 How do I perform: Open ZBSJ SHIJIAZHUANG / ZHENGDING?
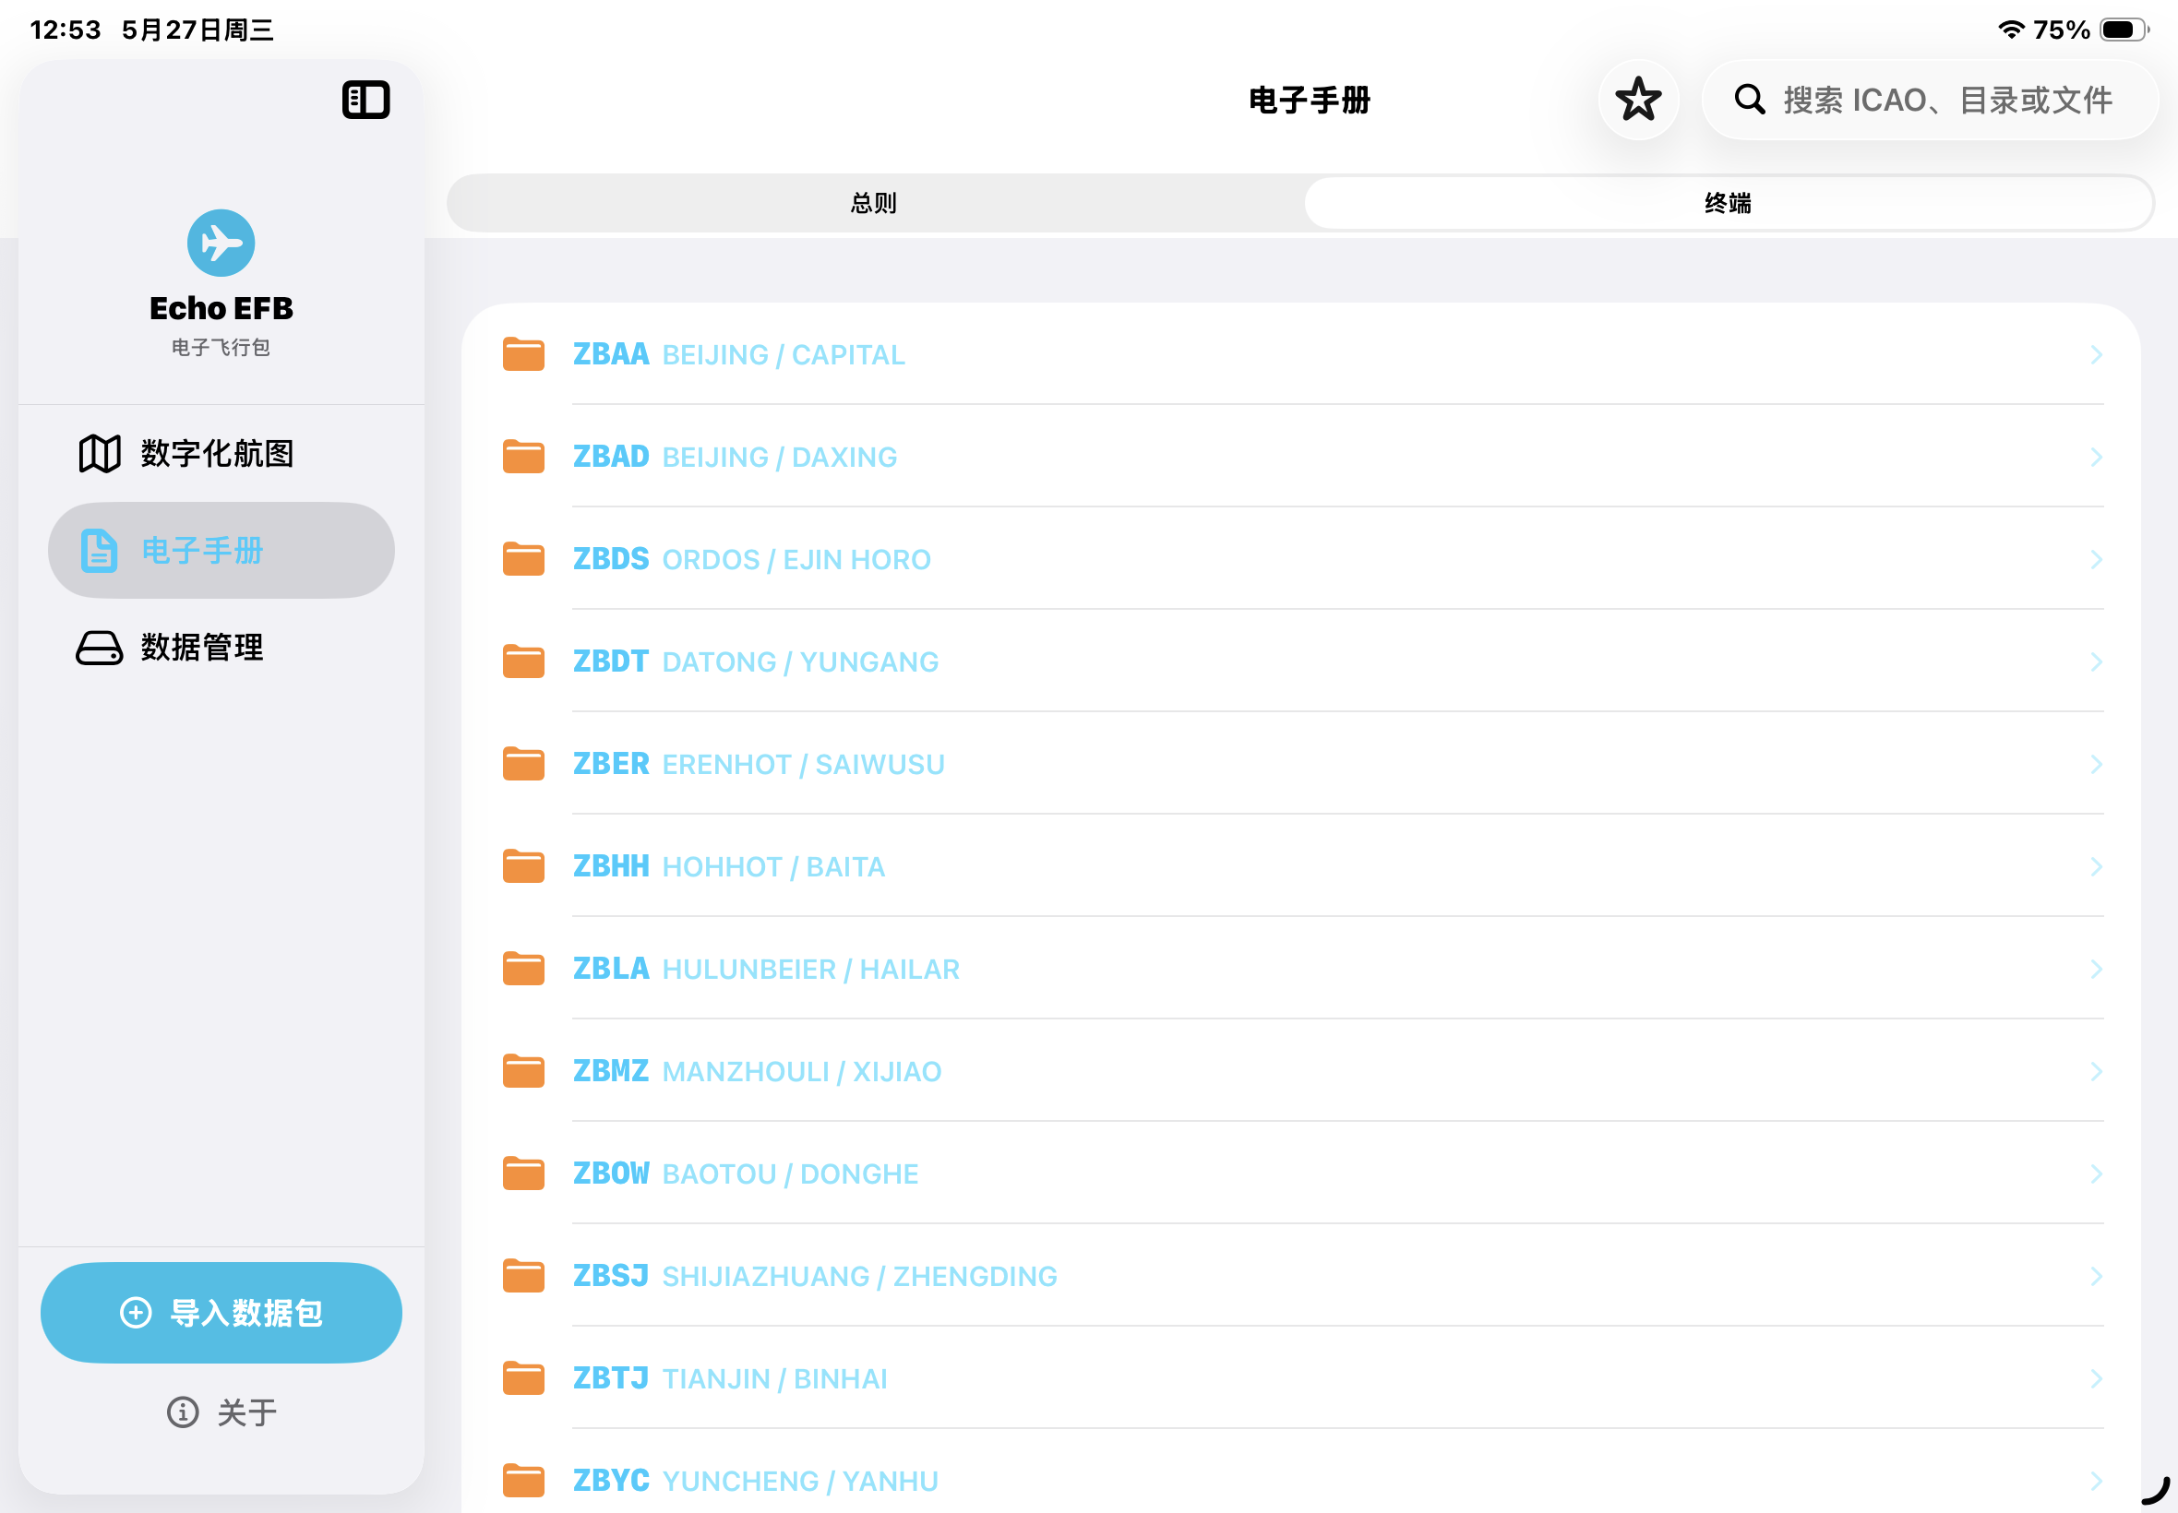click(1301, 1276)
